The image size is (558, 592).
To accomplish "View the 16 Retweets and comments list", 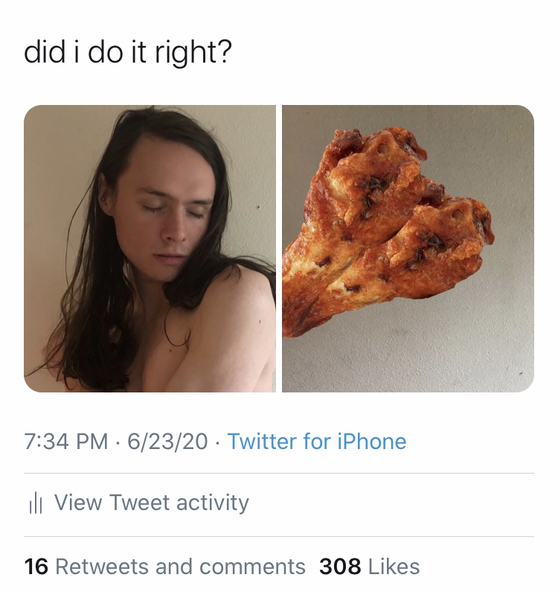I will tap(164, 567).
